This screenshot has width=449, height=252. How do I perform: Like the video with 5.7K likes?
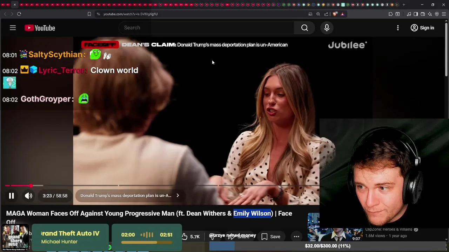point(191,237)
